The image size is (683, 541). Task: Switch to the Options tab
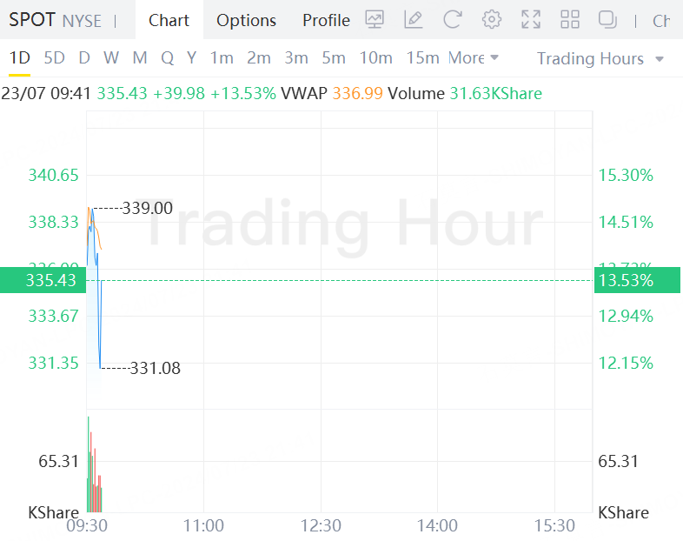click(246, 20)
